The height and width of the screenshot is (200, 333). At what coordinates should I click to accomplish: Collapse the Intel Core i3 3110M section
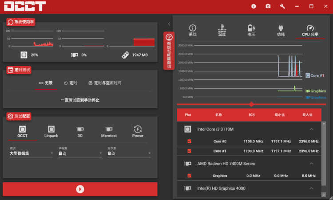point(311,129)
